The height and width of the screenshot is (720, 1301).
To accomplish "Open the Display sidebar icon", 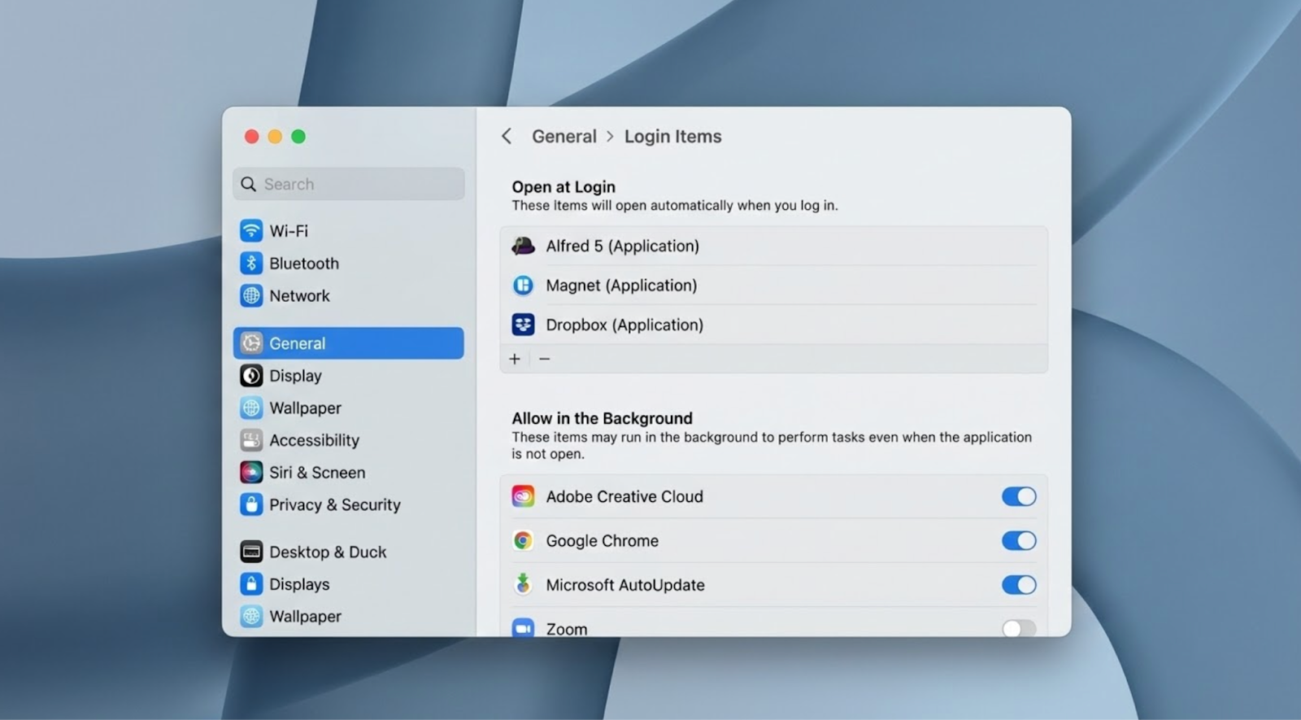I will (x=251, y=375).
